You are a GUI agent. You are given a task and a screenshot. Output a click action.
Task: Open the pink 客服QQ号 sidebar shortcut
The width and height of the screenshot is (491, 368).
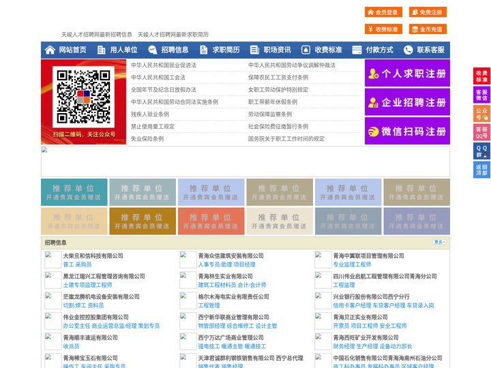point(481,132)
